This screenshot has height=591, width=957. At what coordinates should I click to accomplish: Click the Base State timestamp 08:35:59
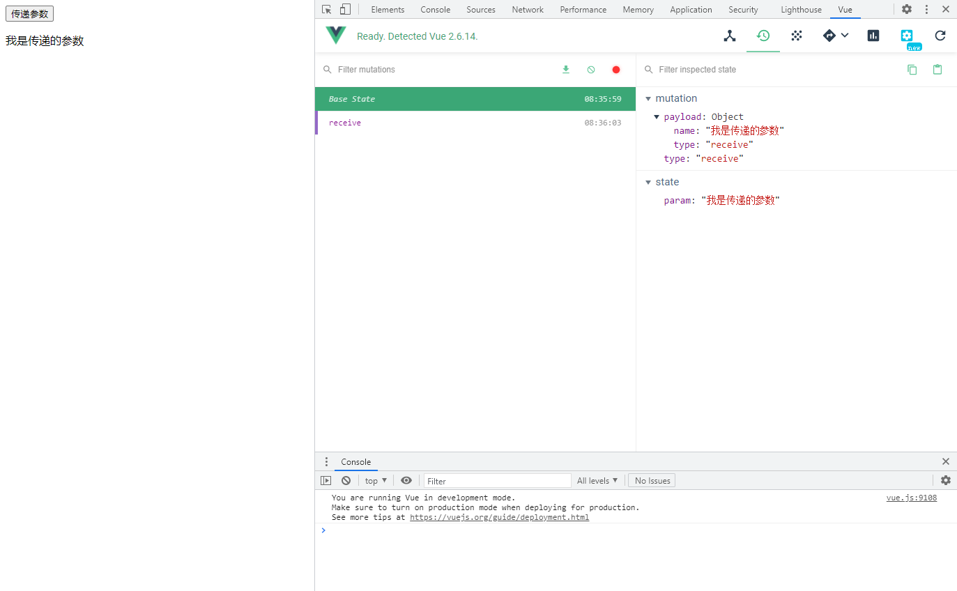tap(603, 99)
